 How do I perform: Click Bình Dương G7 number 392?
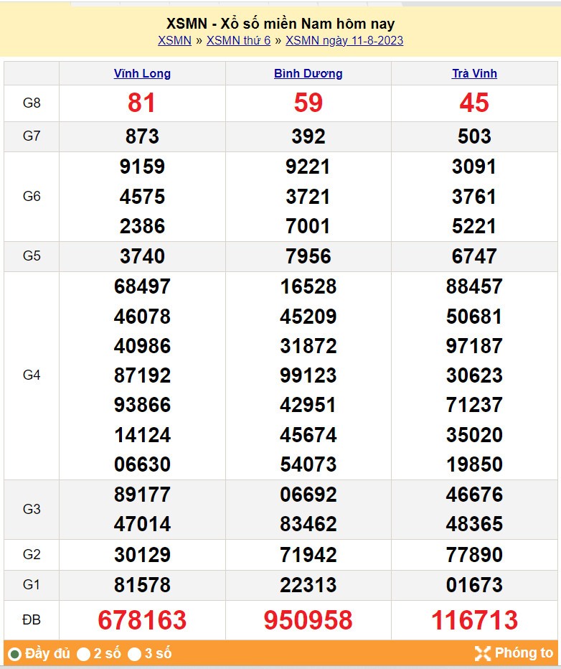(x=308, y=136)
